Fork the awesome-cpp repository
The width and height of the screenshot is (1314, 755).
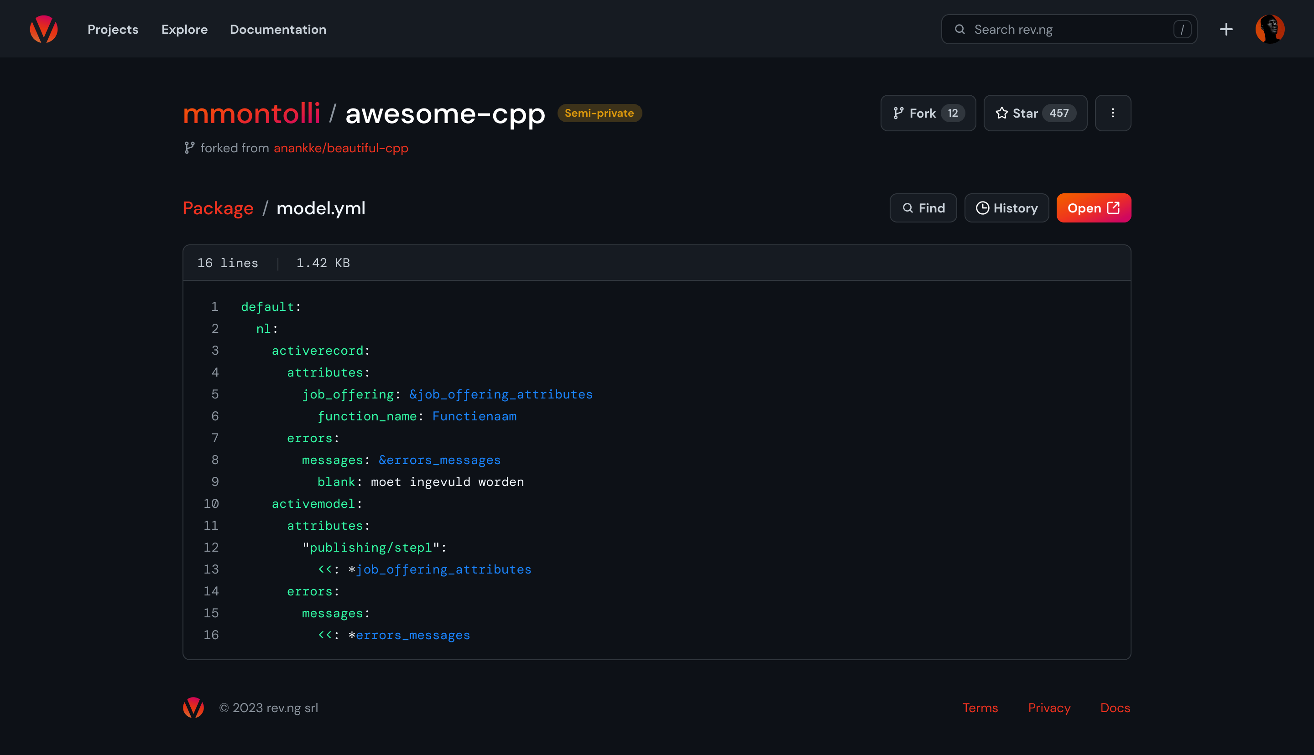[928, 113]
